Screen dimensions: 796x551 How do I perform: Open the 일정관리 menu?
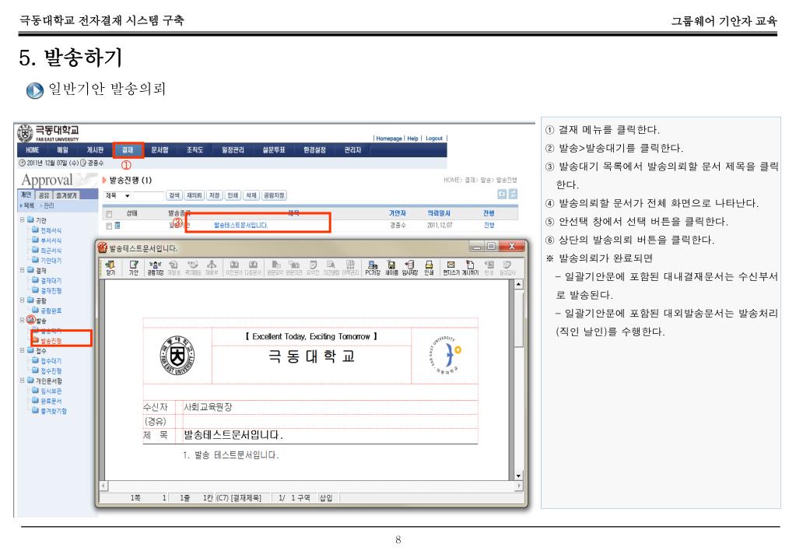pyautogui.click(x=233, y=149)
